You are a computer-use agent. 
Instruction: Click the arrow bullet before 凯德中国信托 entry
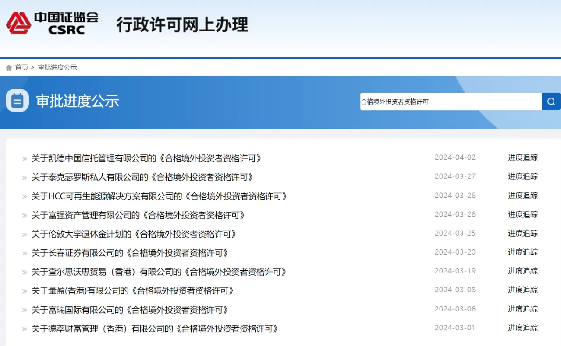[x=25, y=159]
